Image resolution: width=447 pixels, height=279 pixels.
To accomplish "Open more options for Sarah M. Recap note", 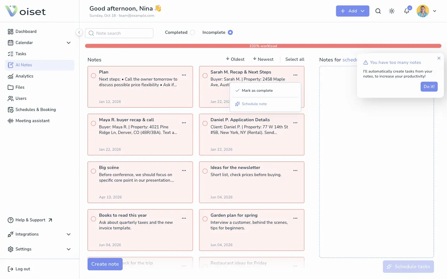I will click(x=295, y=75).
